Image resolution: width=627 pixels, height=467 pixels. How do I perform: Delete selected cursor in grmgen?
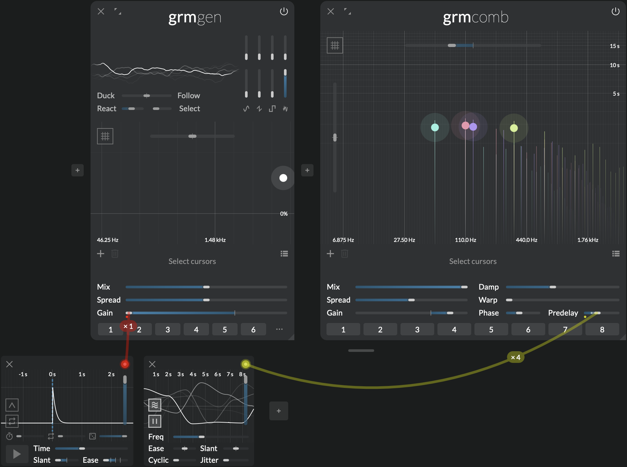[115, 254]
